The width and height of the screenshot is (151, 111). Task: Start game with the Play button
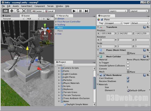pyautogui.click(x=74, y=11)
